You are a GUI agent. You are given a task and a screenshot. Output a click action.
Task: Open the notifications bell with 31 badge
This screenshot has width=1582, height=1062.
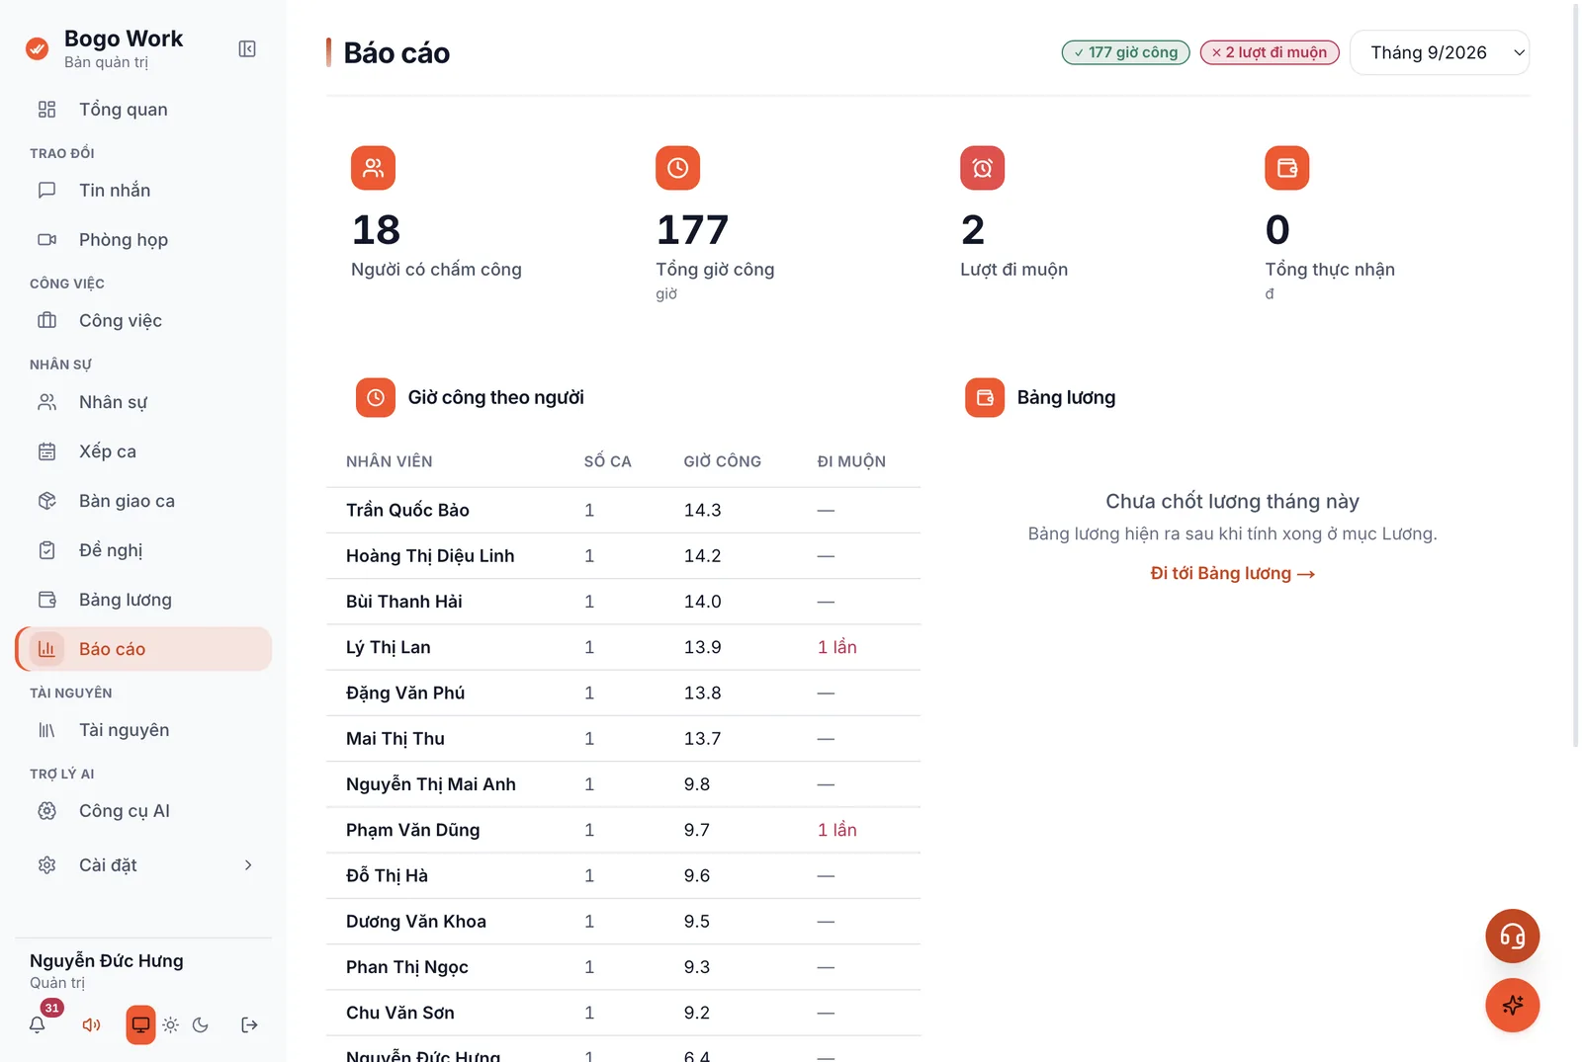coord(38,1024)
